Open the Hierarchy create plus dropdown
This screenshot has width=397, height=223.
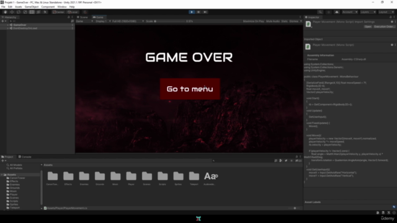pyautogui.click(x=4, y=21)
